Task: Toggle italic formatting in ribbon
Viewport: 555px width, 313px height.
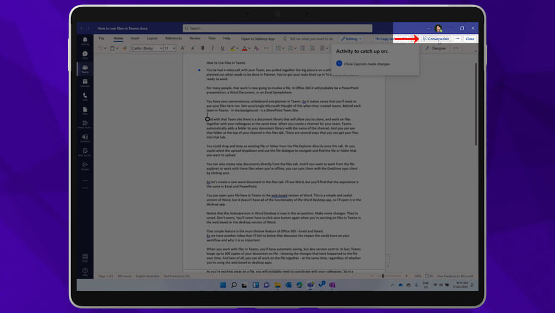Action: pyautogui.click(x=211, y=48)
